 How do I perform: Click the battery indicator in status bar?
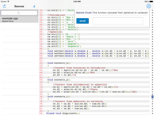tap(151, 2)
